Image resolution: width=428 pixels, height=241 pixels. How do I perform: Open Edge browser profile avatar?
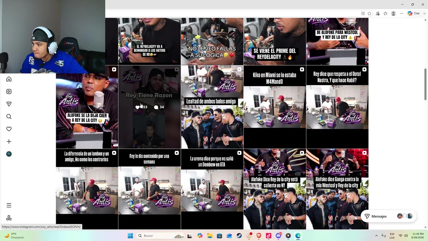click(x=394, y=13)
